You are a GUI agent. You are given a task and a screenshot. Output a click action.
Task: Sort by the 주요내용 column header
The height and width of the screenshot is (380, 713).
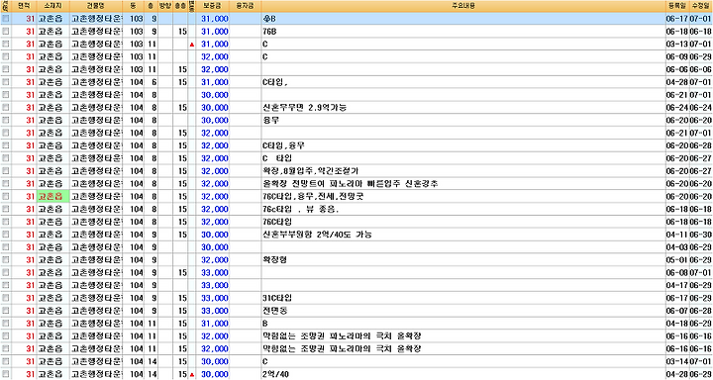(462, 6)
